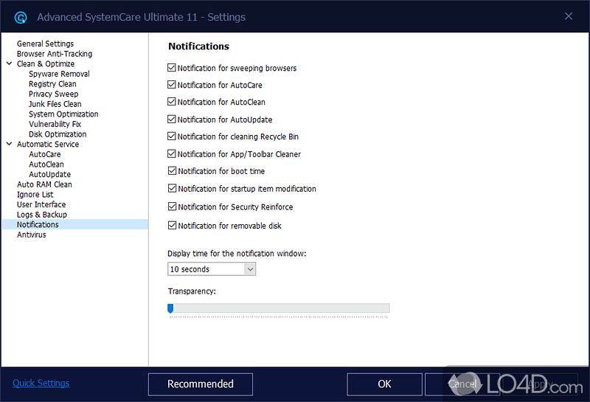
Task: Go to Antivirus settings
Action: coord(31,235)
